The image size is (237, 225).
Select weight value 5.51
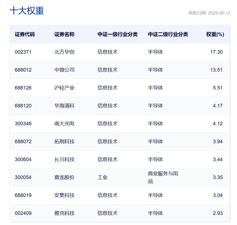(218, 88)
